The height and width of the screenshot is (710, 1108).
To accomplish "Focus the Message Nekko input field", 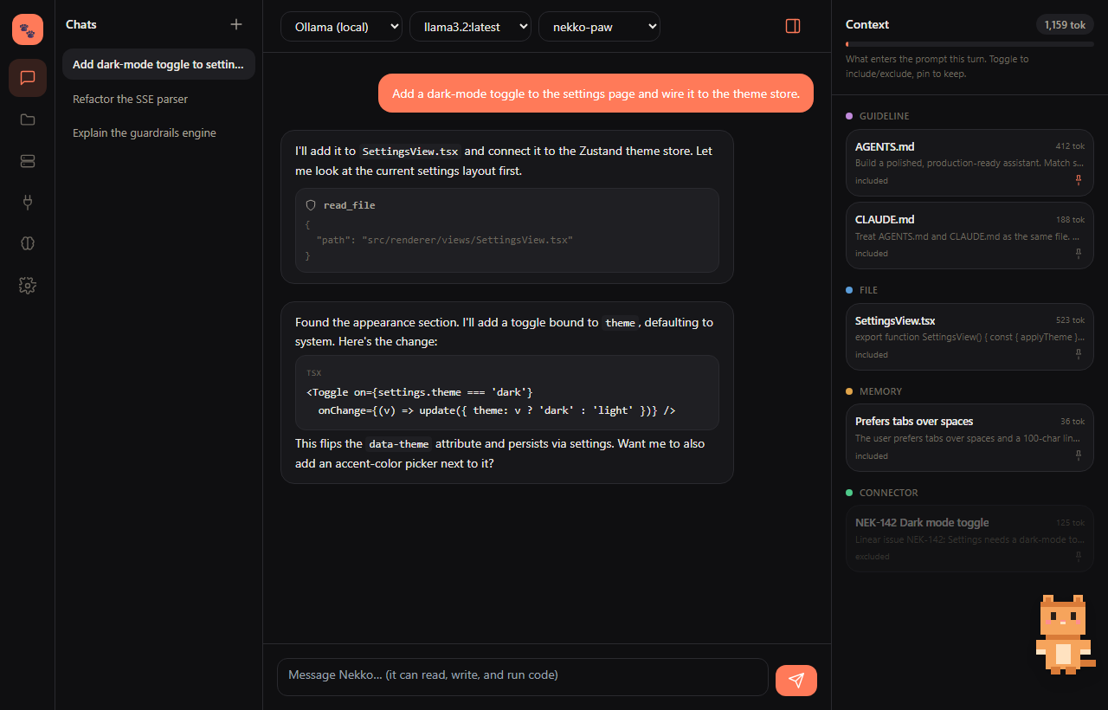I will coord(523,677).
